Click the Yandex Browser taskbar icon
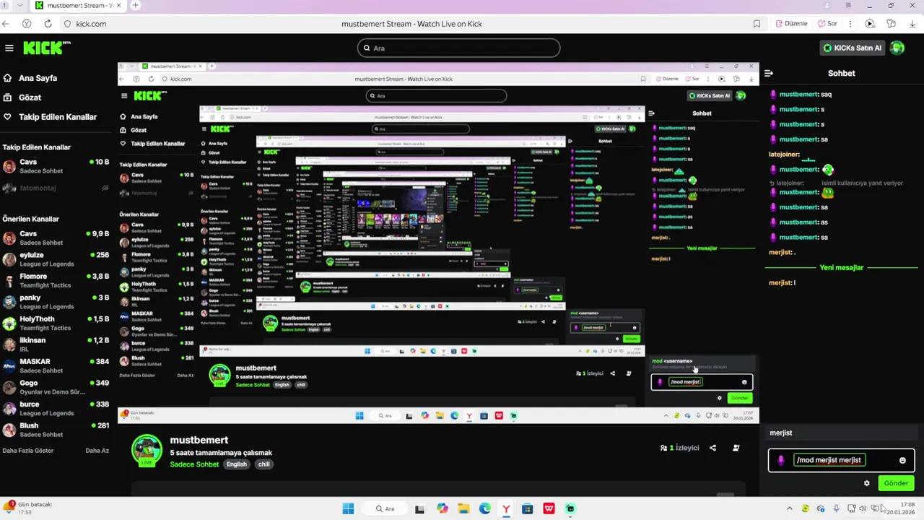The width and height of the screenshot is (924, 520). pyautogui.click(x=506, y=508)
